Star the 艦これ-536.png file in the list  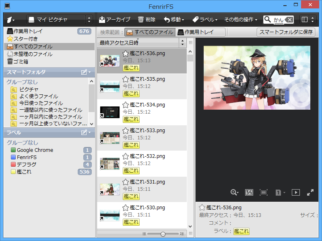pyautogui.click(x=126, y=53)
